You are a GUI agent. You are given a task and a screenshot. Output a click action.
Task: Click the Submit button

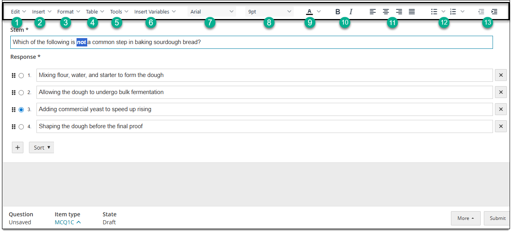pos(497,218)
